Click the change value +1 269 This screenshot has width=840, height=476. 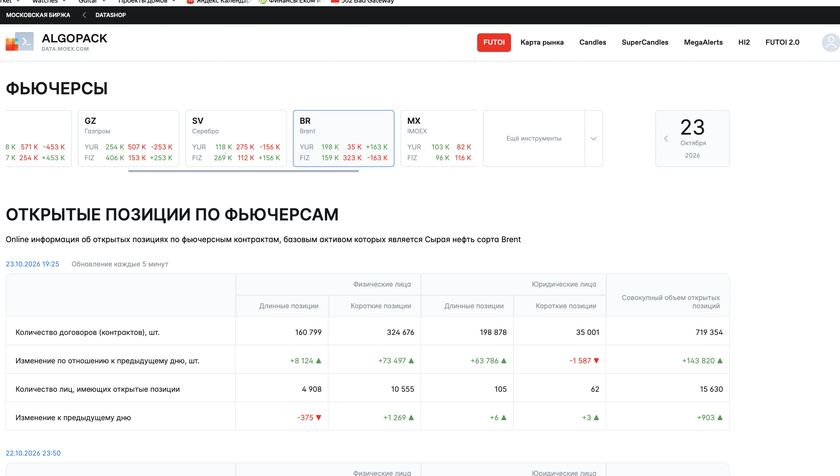pos(394,418)
